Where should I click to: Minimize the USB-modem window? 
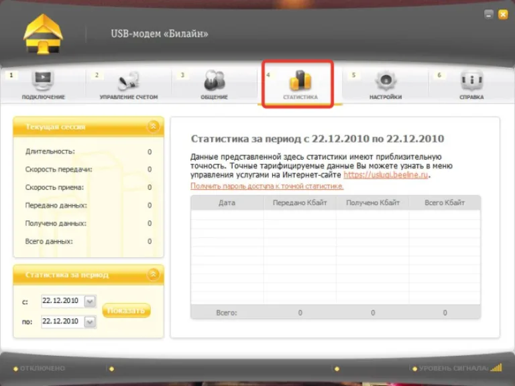[489, 14]
